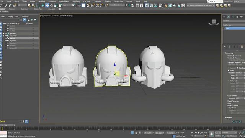Open Select by Name tool
This screenshot has width=245, height=138.
[33, 5]
